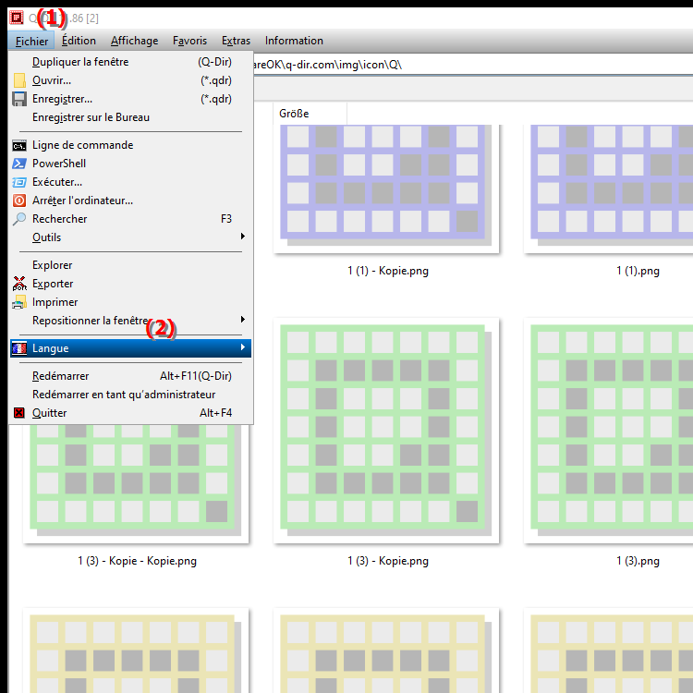Open the Favoris menu
This screenshot has width=693, height=693.
pyautogui.click(x=189, y=41)
